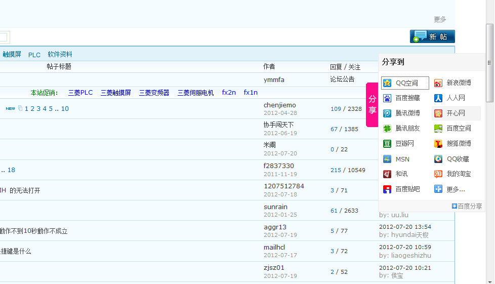The image size is (495, 284).
Task: Click the 腾讯微博 share icon
Action: click(387, 113)
